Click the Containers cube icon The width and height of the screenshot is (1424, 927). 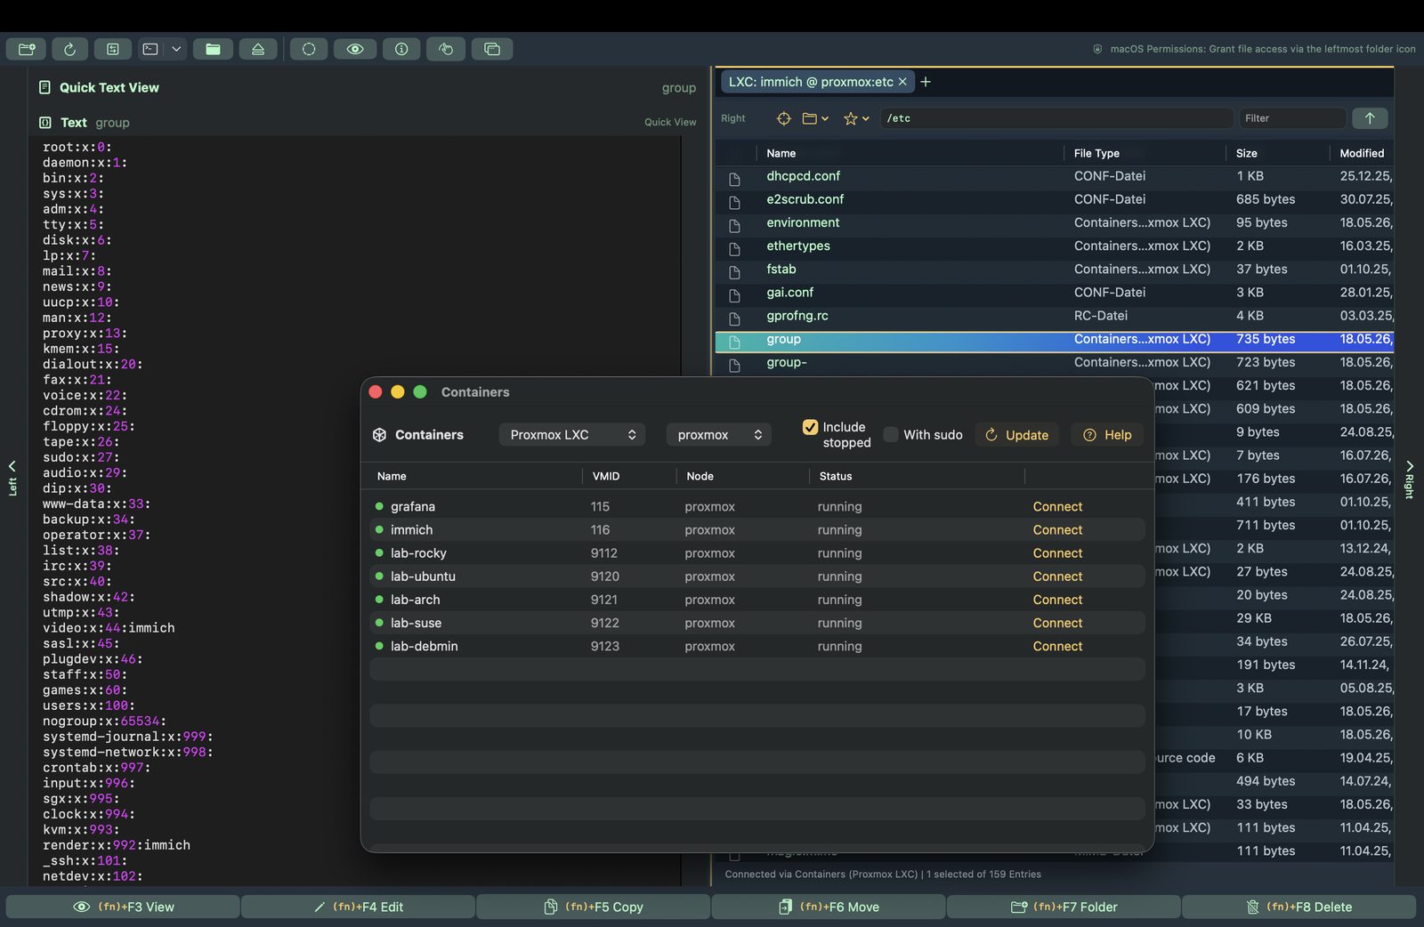point(379,434)
